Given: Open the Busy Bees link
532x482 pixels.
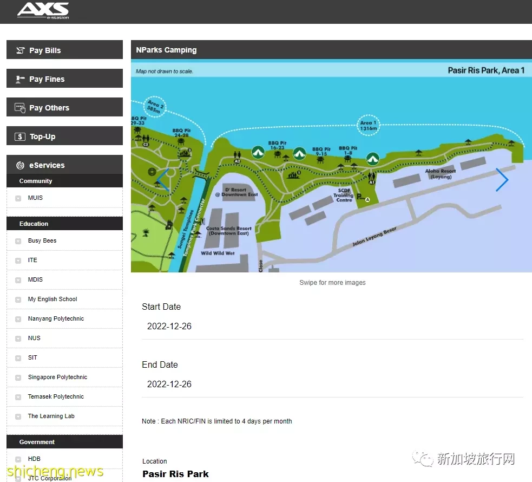Looking at the screenshot, I should tap(42, 240).
